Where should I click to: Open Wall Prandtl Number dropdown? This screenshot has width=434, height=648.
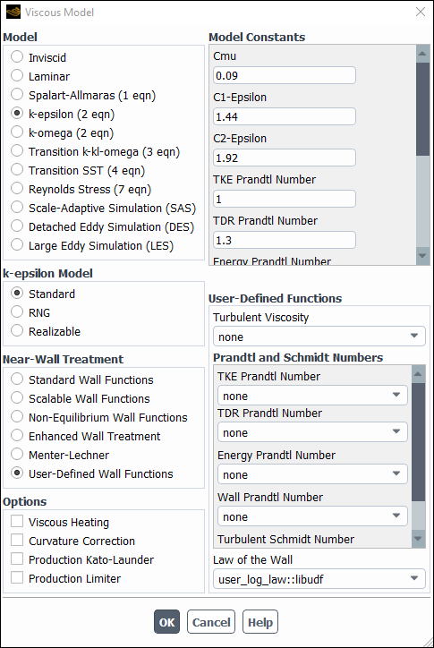312,516
